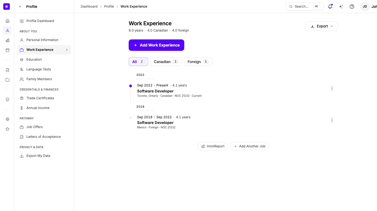Open Profile Dashboard in sidebar

tap(44, 21)
